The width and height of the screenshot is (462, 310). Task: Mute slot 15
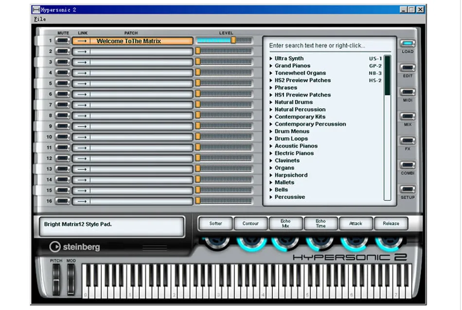pyautogui.click(x=62, y=190)
